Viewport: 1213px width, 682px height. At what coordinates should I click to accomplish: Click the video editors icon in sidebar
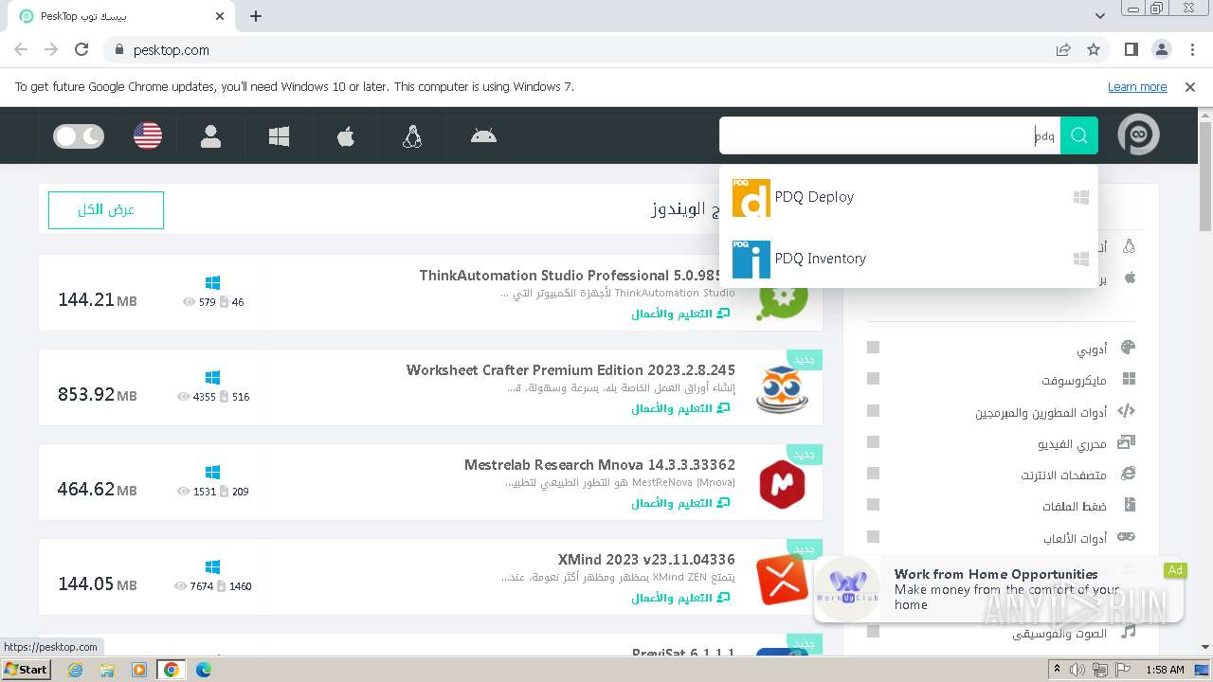1126,442
